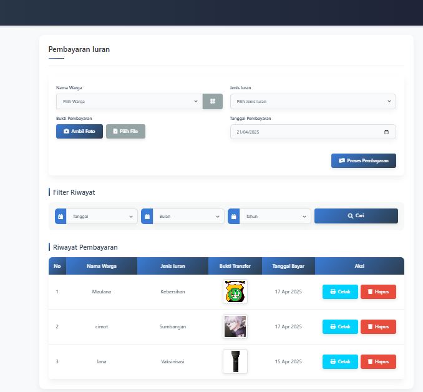Print lana's payment with Cetak
The image size is (423, 392).
coord(340,361)
